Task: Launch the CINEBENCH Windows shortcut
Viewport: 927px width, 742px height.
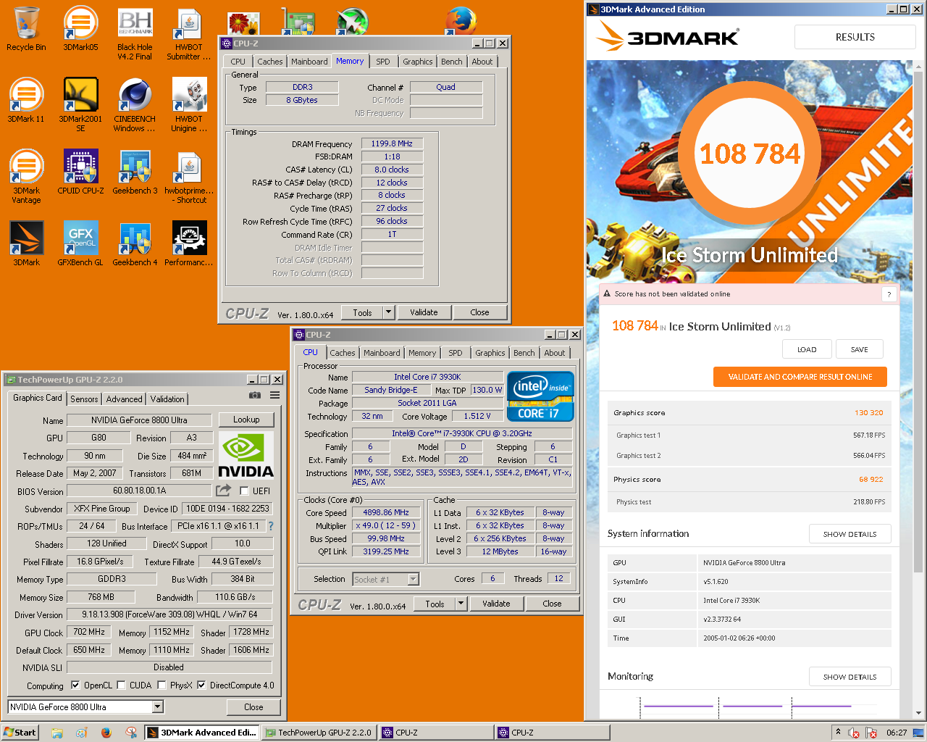Action: [x=135, y=104]
